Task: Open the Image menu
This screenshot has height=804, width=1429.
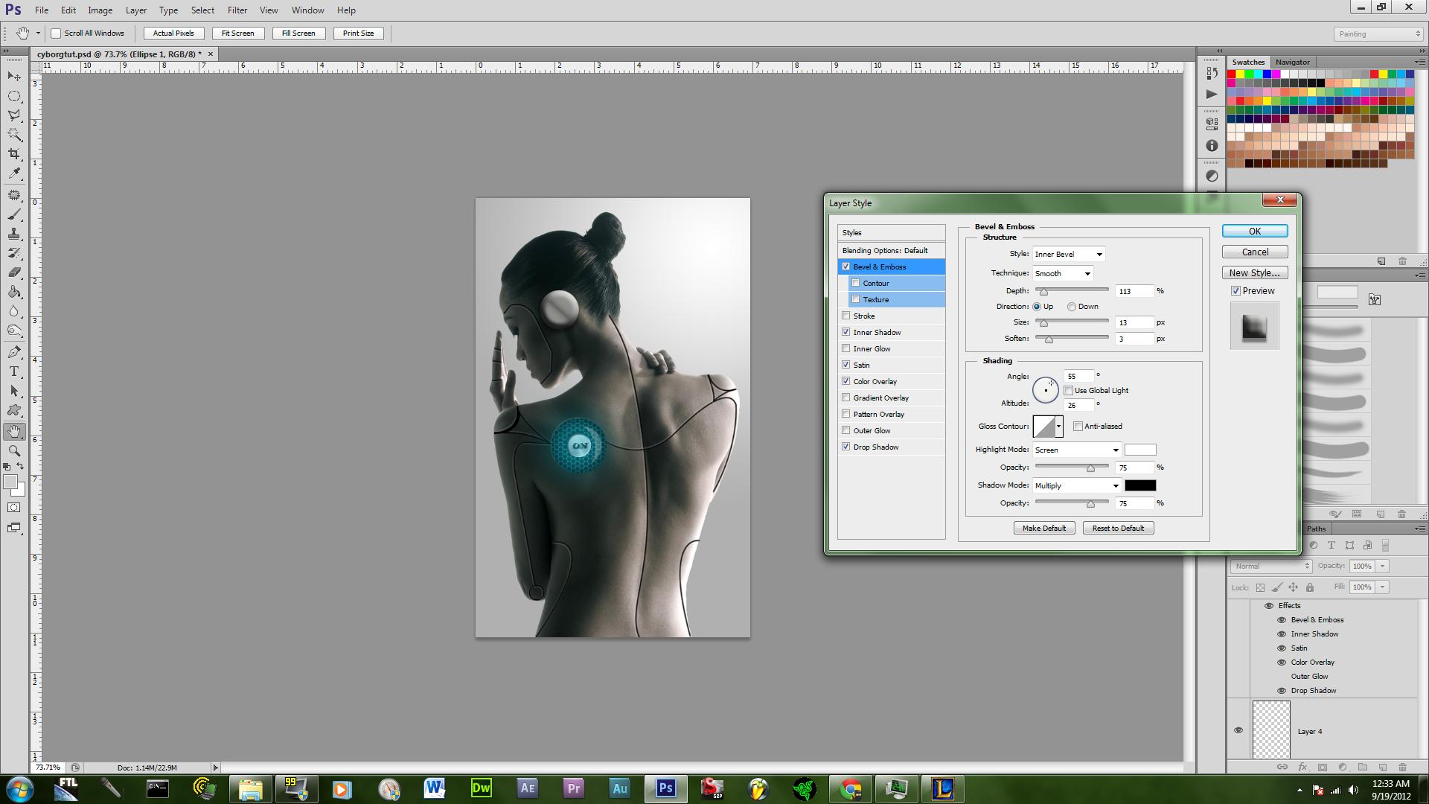Action: coord(100,10)
